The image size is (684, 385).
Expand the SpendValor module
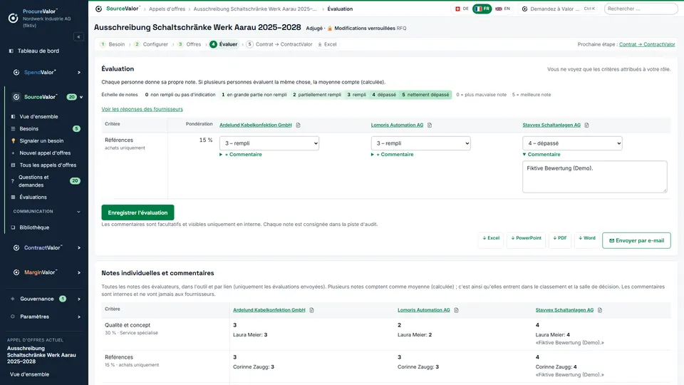pos(79,73)
